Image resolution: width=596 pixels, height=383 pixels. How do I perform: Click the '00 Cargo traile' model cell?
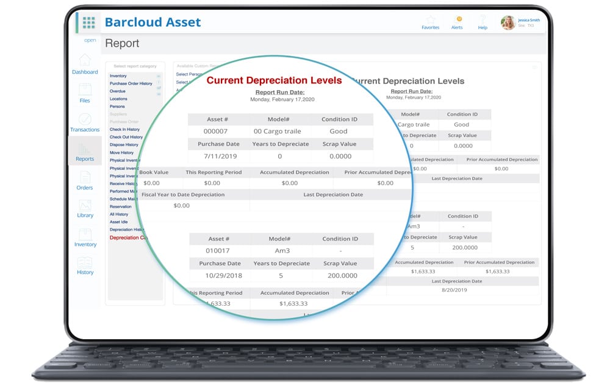[277, 132]
